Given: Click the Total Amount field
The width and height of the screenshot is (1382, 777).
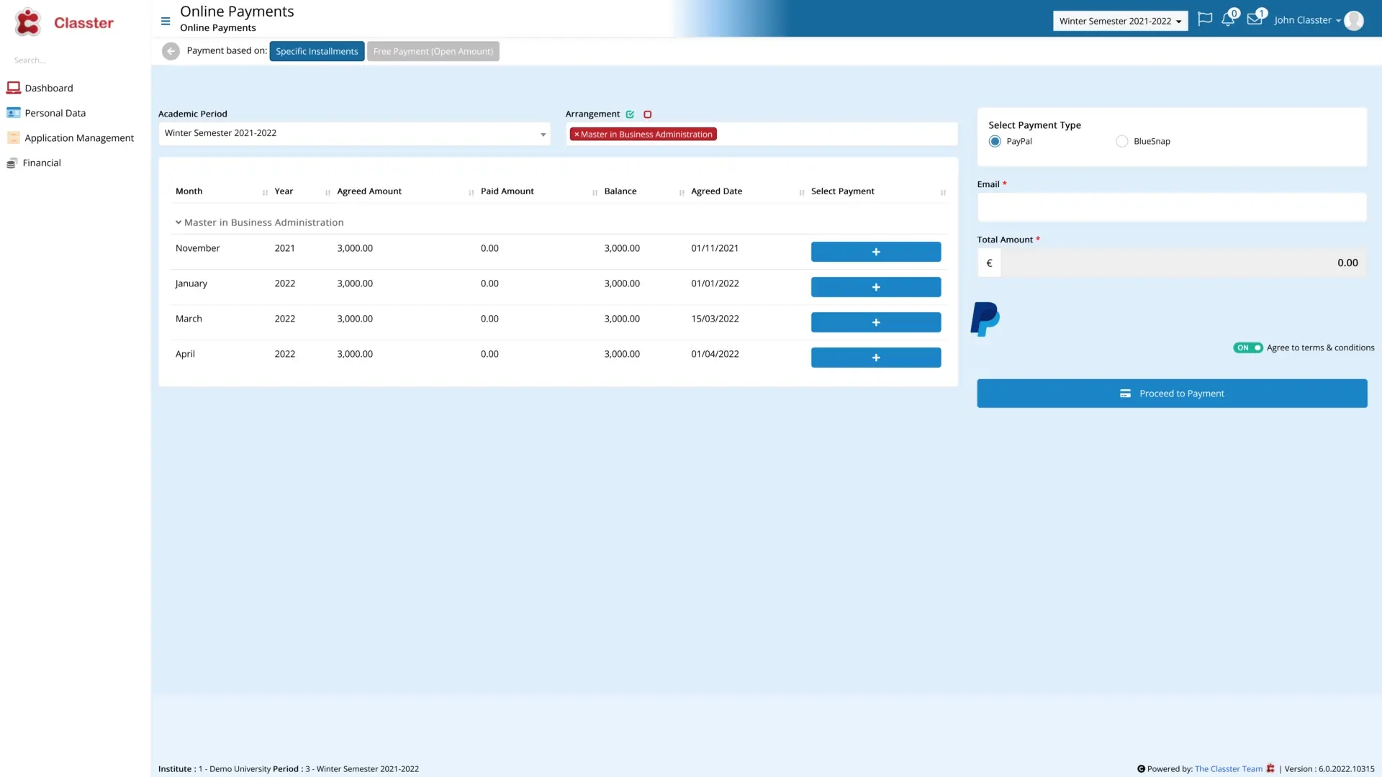Looking at the screenshot, I should (1184, 263).
